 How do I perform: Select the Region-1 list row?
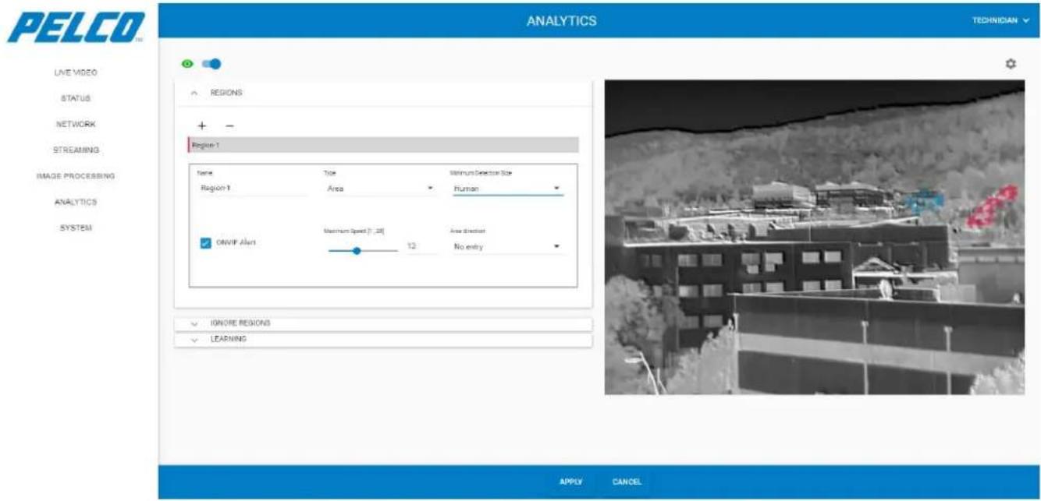tap(383, 145)
